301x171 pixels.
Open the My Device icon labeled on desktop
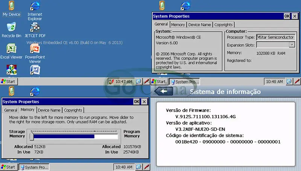point(11,9)
